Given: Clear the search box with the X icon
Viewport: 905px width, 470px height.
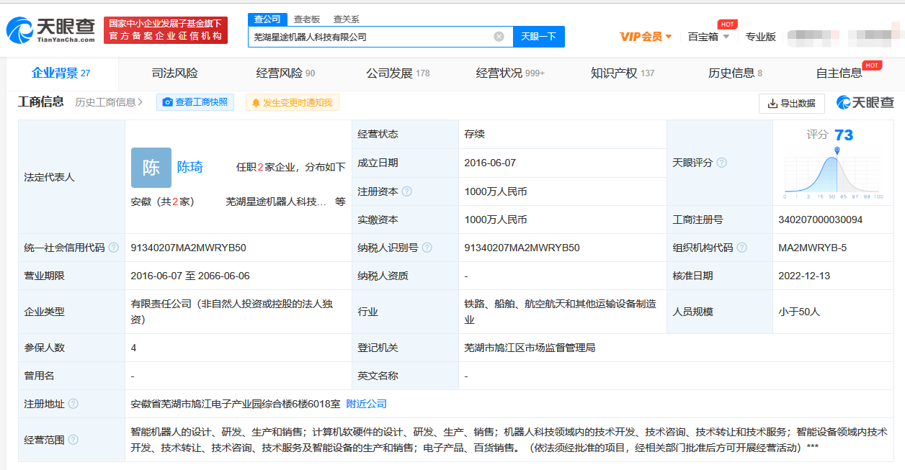Looking at the screenshot, I should point(499,37).
